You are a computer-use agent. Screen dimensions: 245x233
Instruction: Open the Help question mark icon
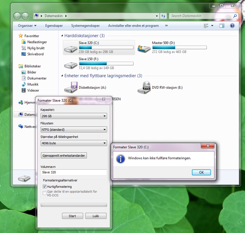[232, 26]
